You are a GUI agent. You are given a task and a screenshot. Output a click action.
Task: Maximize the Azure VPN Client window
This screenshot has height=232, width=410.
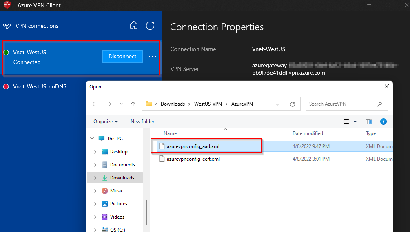coord(388,5)
